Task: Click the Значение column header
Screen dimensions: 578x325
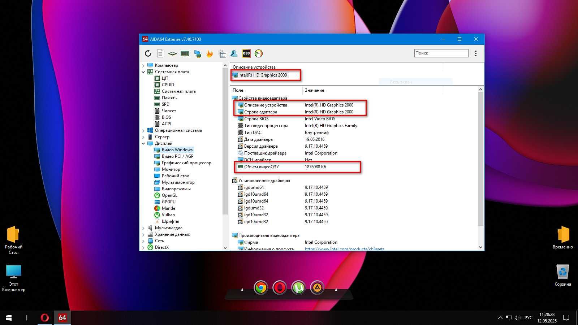Action: 372,90
